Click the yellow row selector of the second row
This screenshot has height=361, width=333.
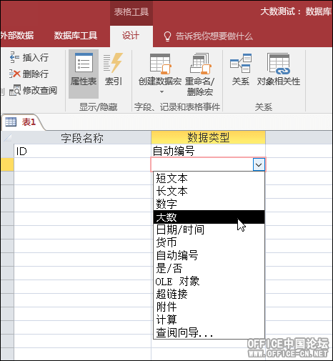click(7, 164)
